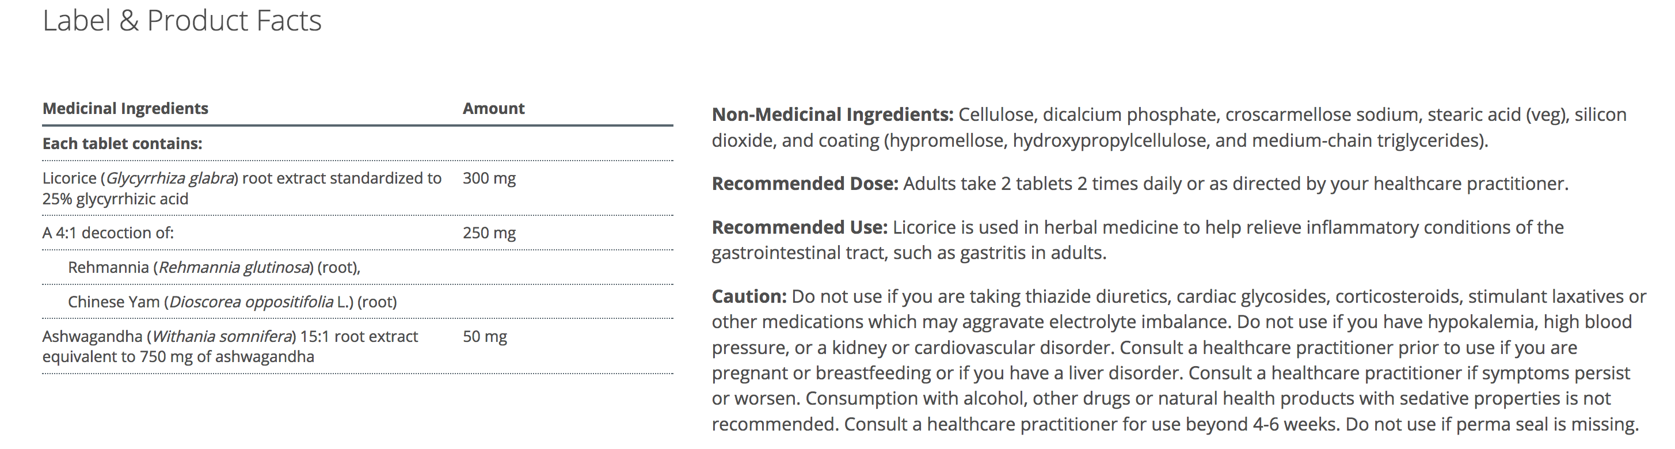
Task: Click the 'Recommended Dose:' label
Action: (x=805, y=184)
